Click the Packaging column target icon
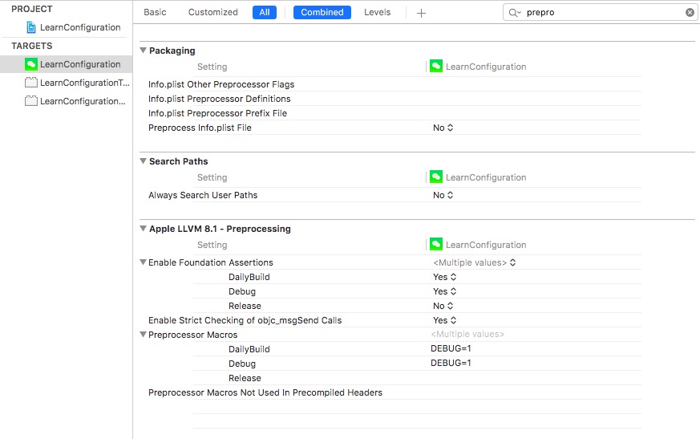700x439 pixels. point(436,66)
